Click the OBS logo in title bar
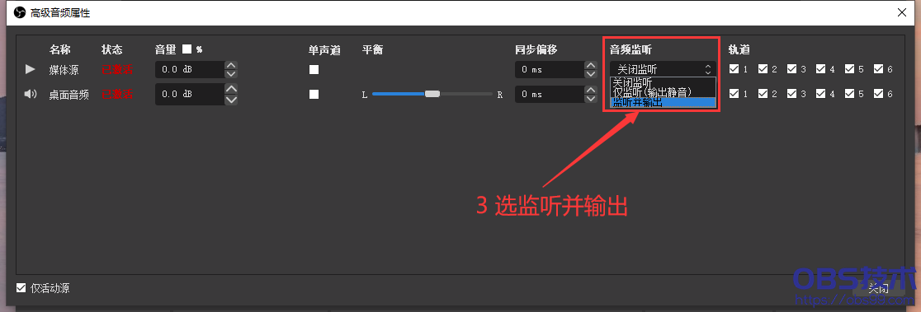This screenshot has height=312, width=921. tap(20, 12)
